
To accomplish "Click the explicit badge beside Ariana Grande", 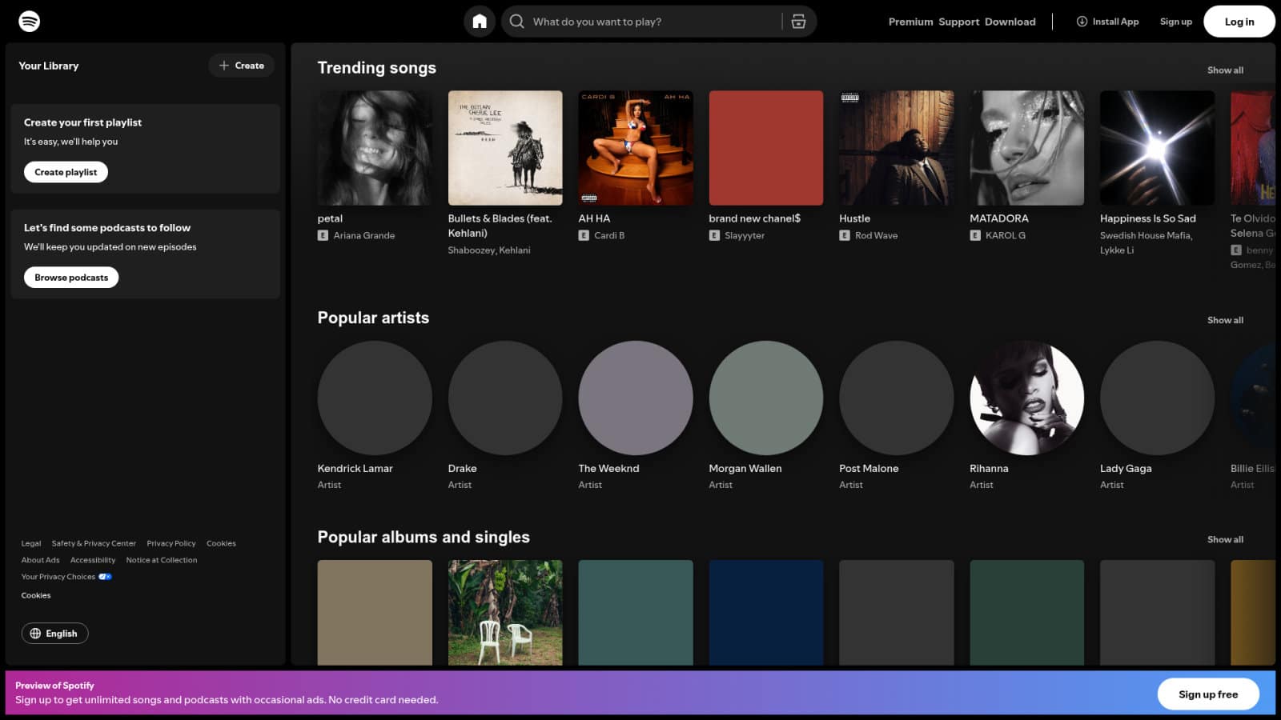I will 323,235.
